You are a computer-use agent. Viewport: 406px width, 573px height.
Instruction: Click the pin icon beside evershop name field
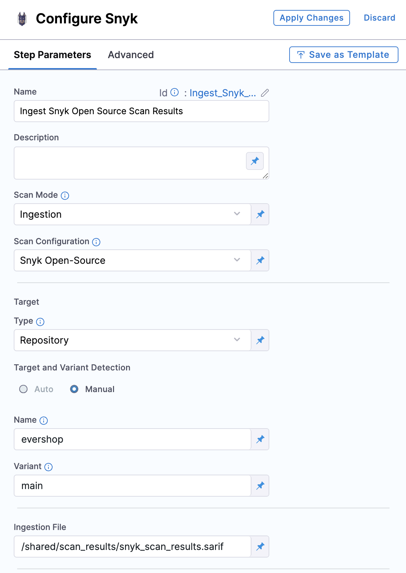(x=260, y=439)
